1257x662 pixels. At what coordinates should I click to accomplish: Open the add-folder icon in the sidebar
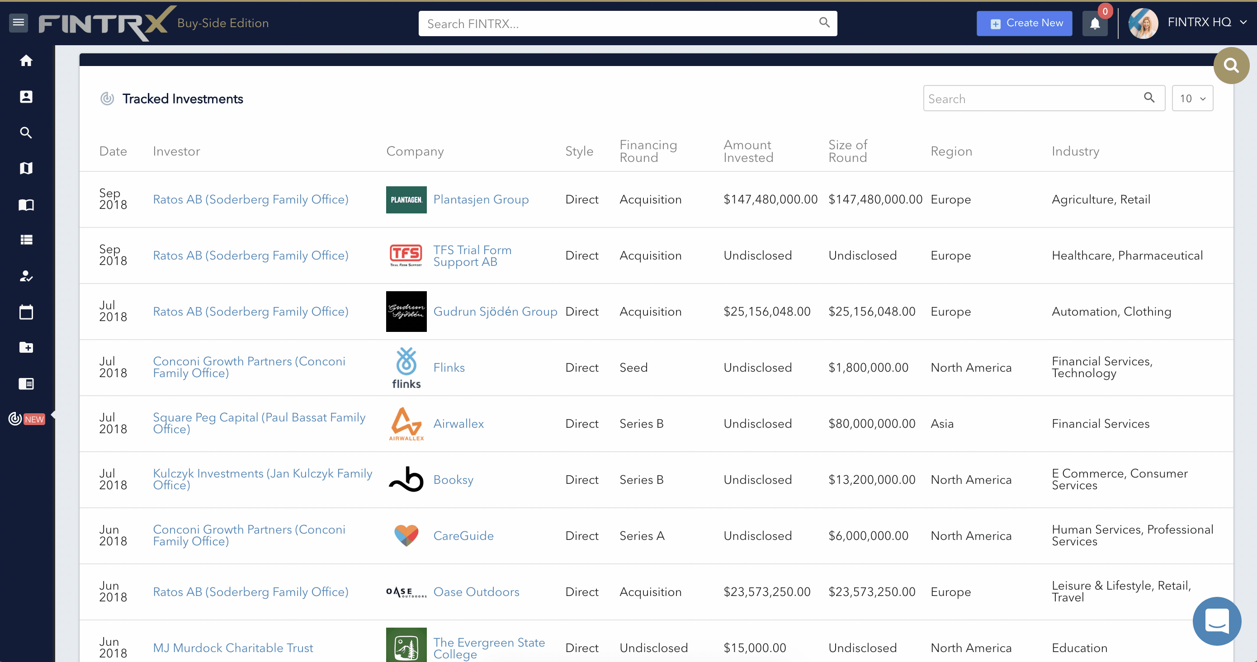pos(26,347)
